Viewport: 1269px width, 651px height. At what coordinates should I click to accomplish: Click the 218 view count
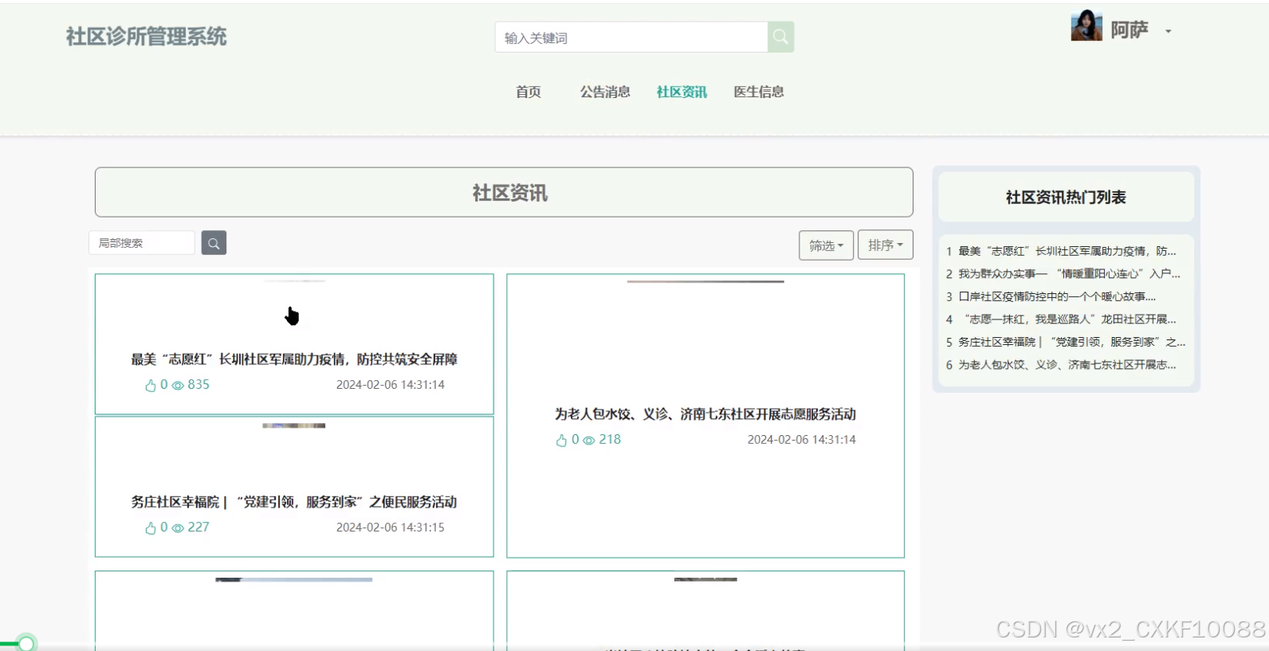click(610, 440)
